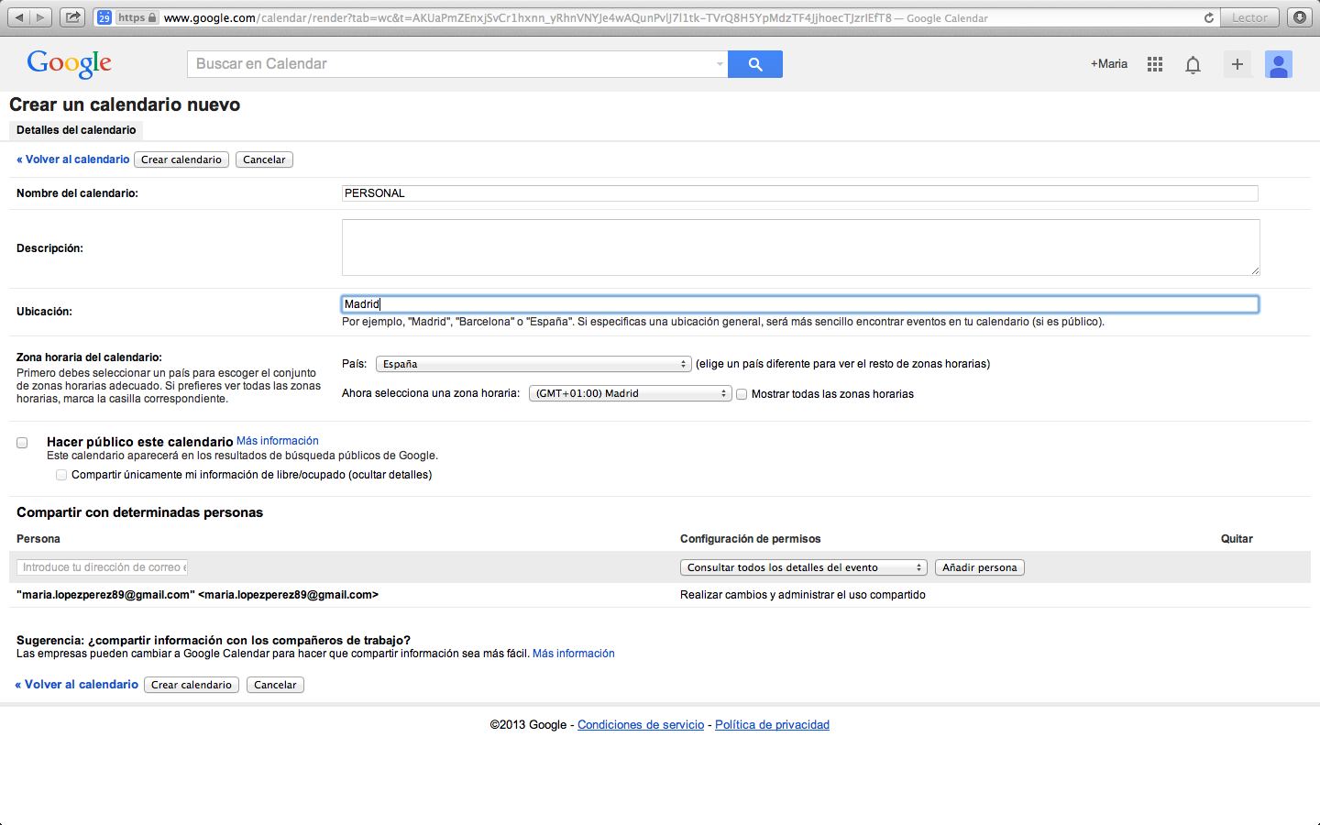Image resolution: width=1320 pixels, height=825 pixels.
Task: Click bottom Crear calendario button
Action: click(x=192, y=685)
